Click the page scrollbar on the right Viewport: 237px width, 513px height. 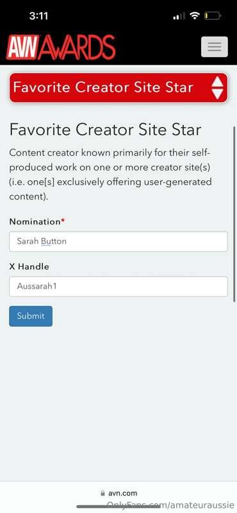[x=234, y=214]
